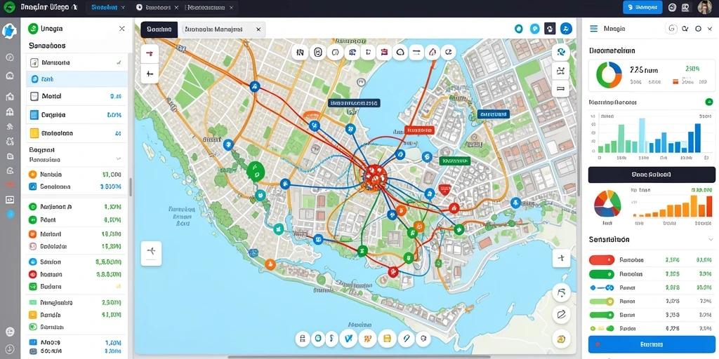
Task: Toggle the light green switch with yellow knob
Action: pos(602,302)
